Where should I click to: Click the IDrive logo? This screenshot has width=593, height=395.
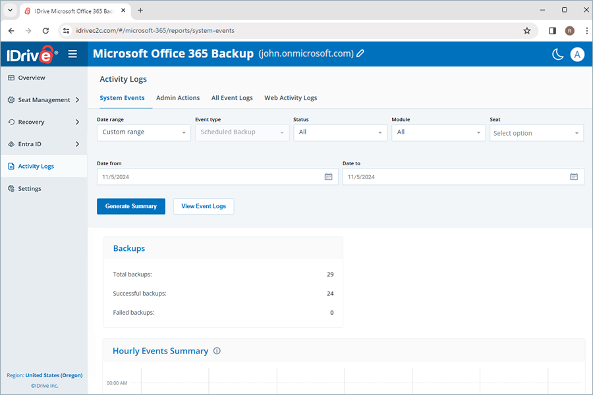click(x=32, y=55)
